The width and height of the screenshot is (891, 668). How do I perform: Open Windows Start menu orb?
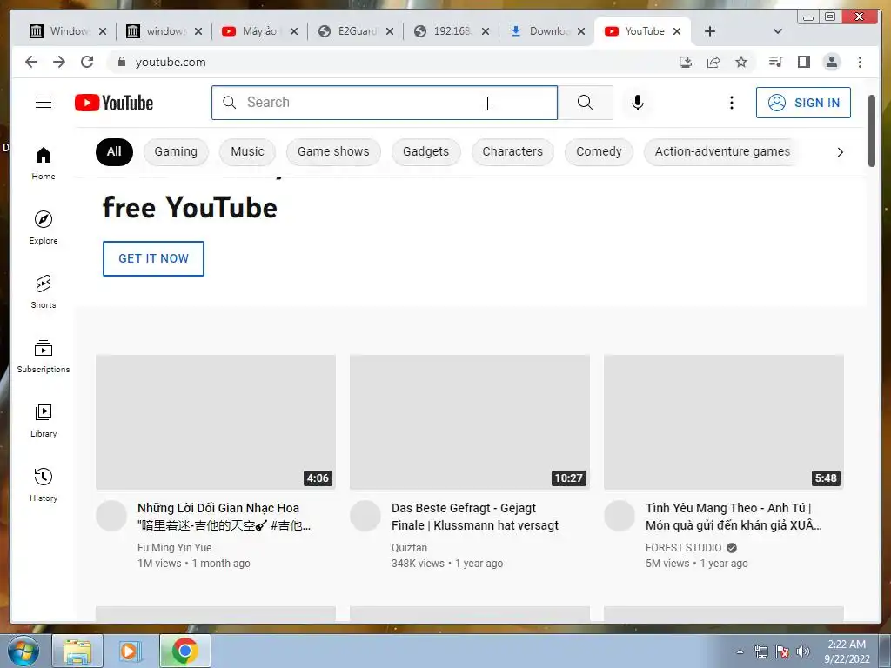coord(23,651)
